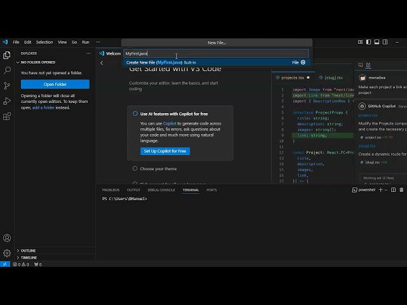
Task: Show errors and warnings count in status bar
Action: tap(21, 264)
